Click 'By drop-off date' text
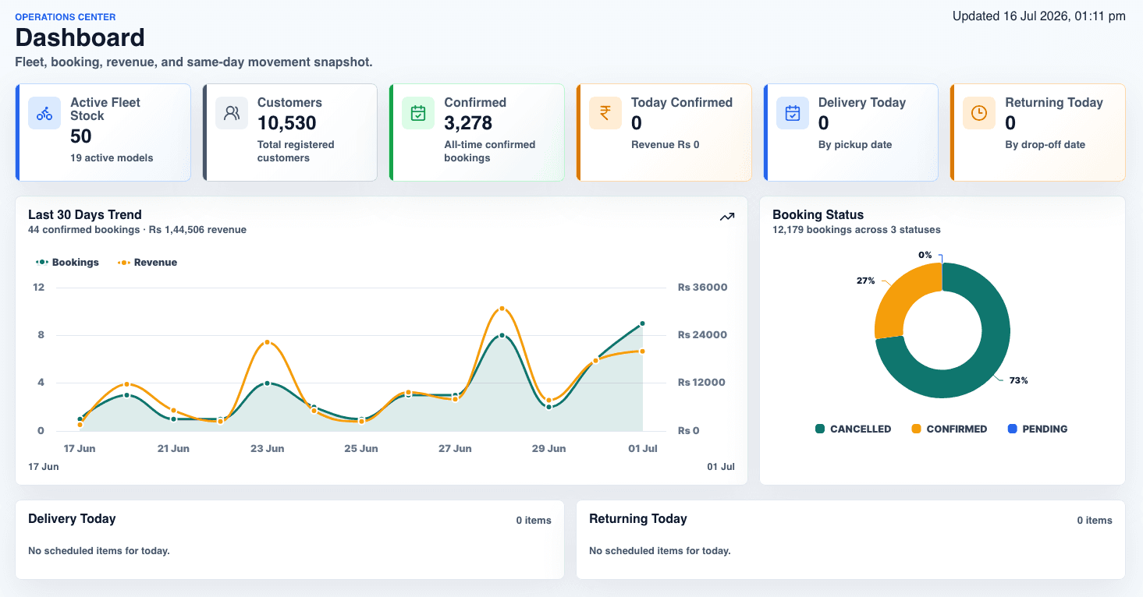The width and height of the screenshot is (1143, 597). tap(1045, 145)
